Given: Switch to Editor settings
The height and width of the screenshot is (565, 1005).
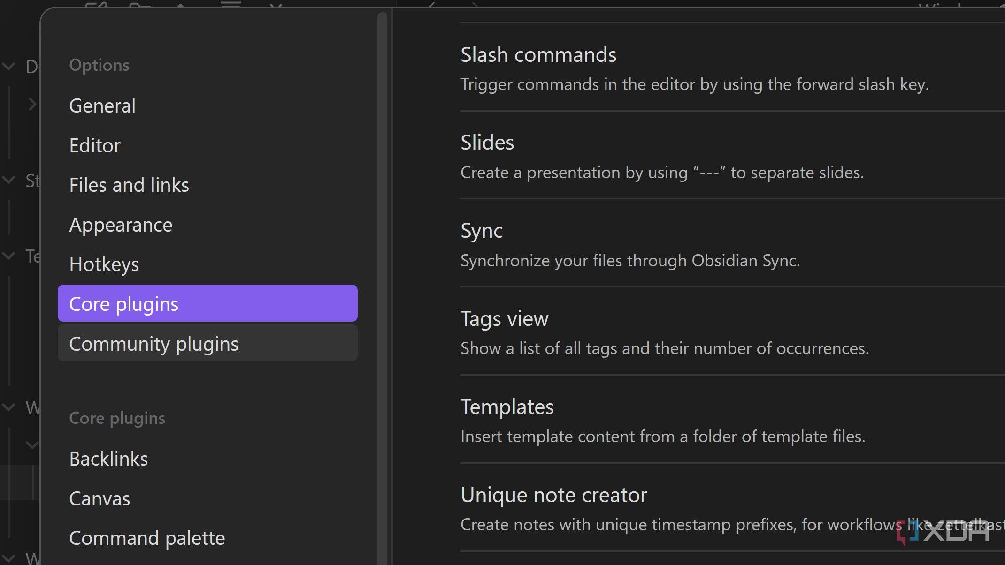Looking at the screenshot, I should pyautogui.click(x=95, y=146).
